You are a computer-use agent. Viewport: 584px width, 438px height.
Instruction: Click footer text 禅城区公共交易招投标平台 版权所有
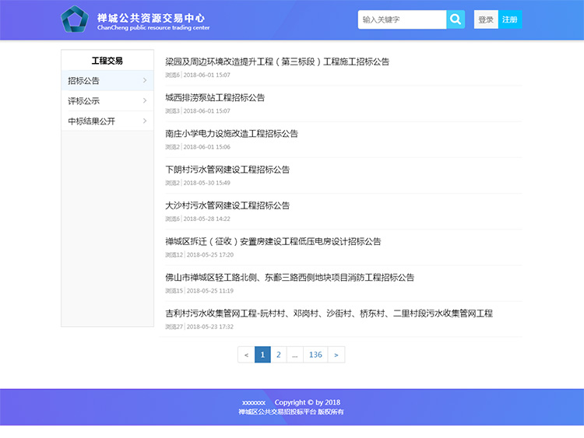coord(291,412)
